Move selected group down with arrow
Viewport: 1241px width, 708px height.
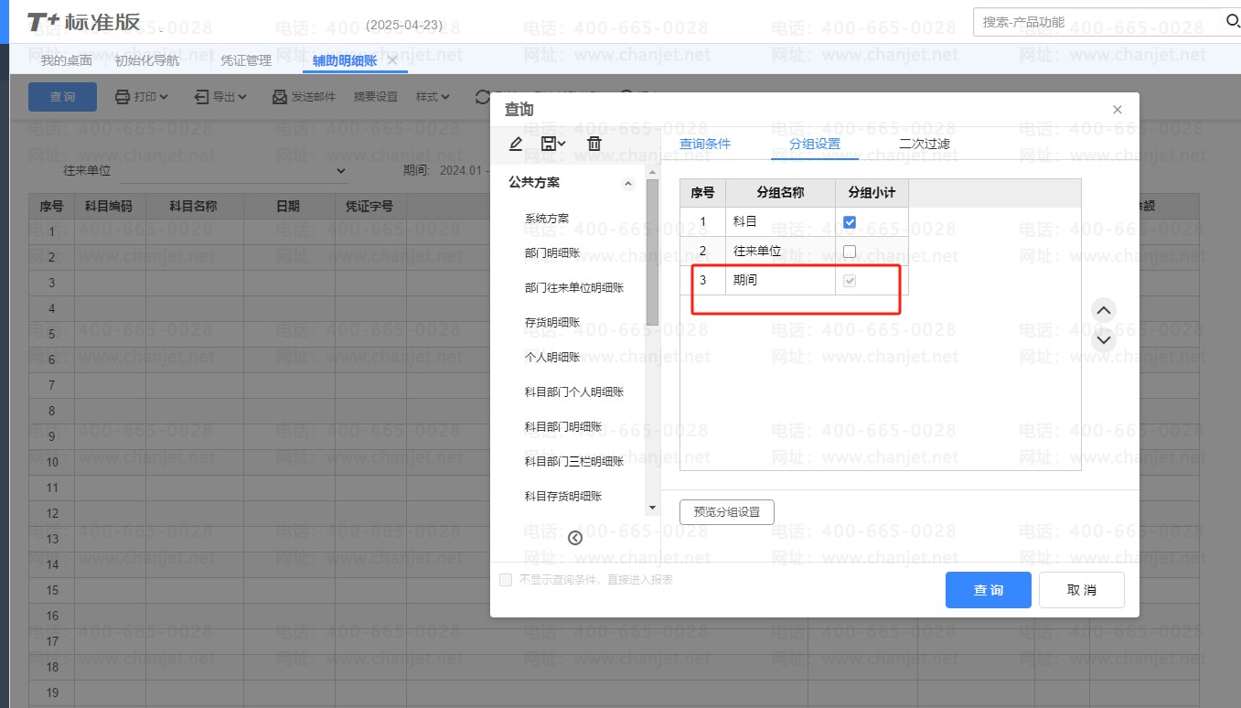coord(1104,339)
